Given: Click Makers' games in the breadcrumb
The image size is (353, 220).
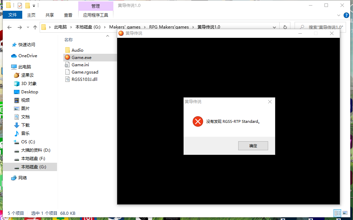Looking at the screenshot, I should coord(125,27).
